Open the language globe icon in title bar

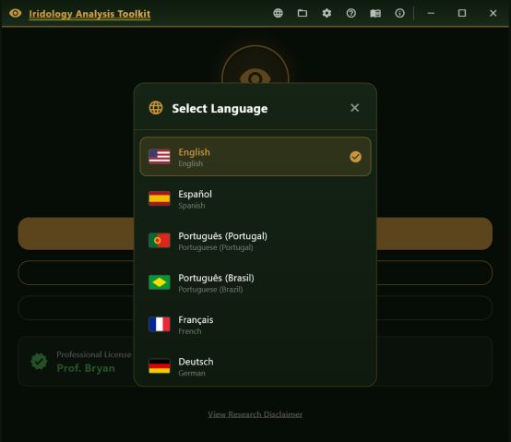click(x=278, y=13)
